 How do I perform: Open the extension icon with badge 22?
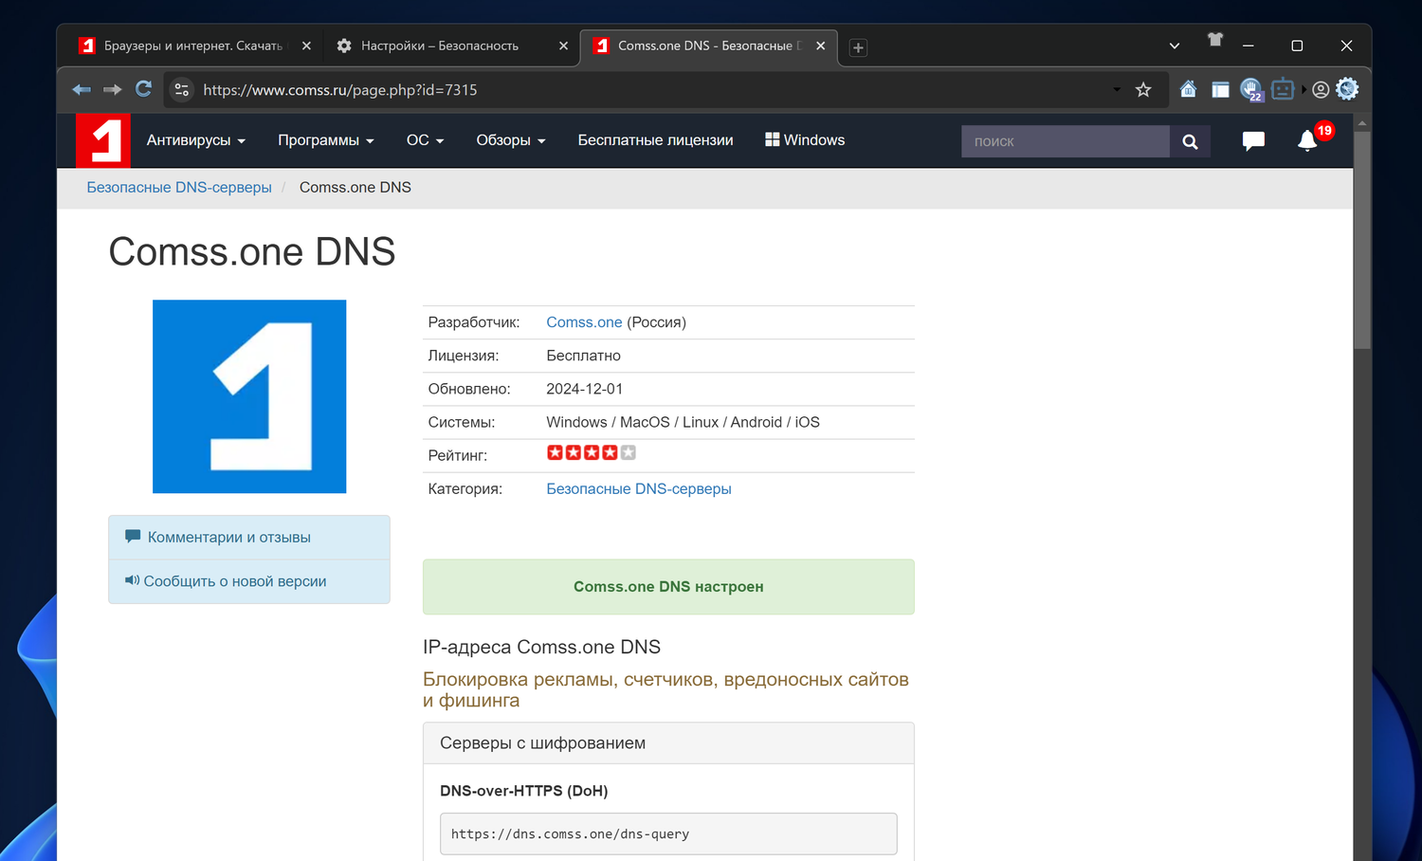(x=1251, y=90)
